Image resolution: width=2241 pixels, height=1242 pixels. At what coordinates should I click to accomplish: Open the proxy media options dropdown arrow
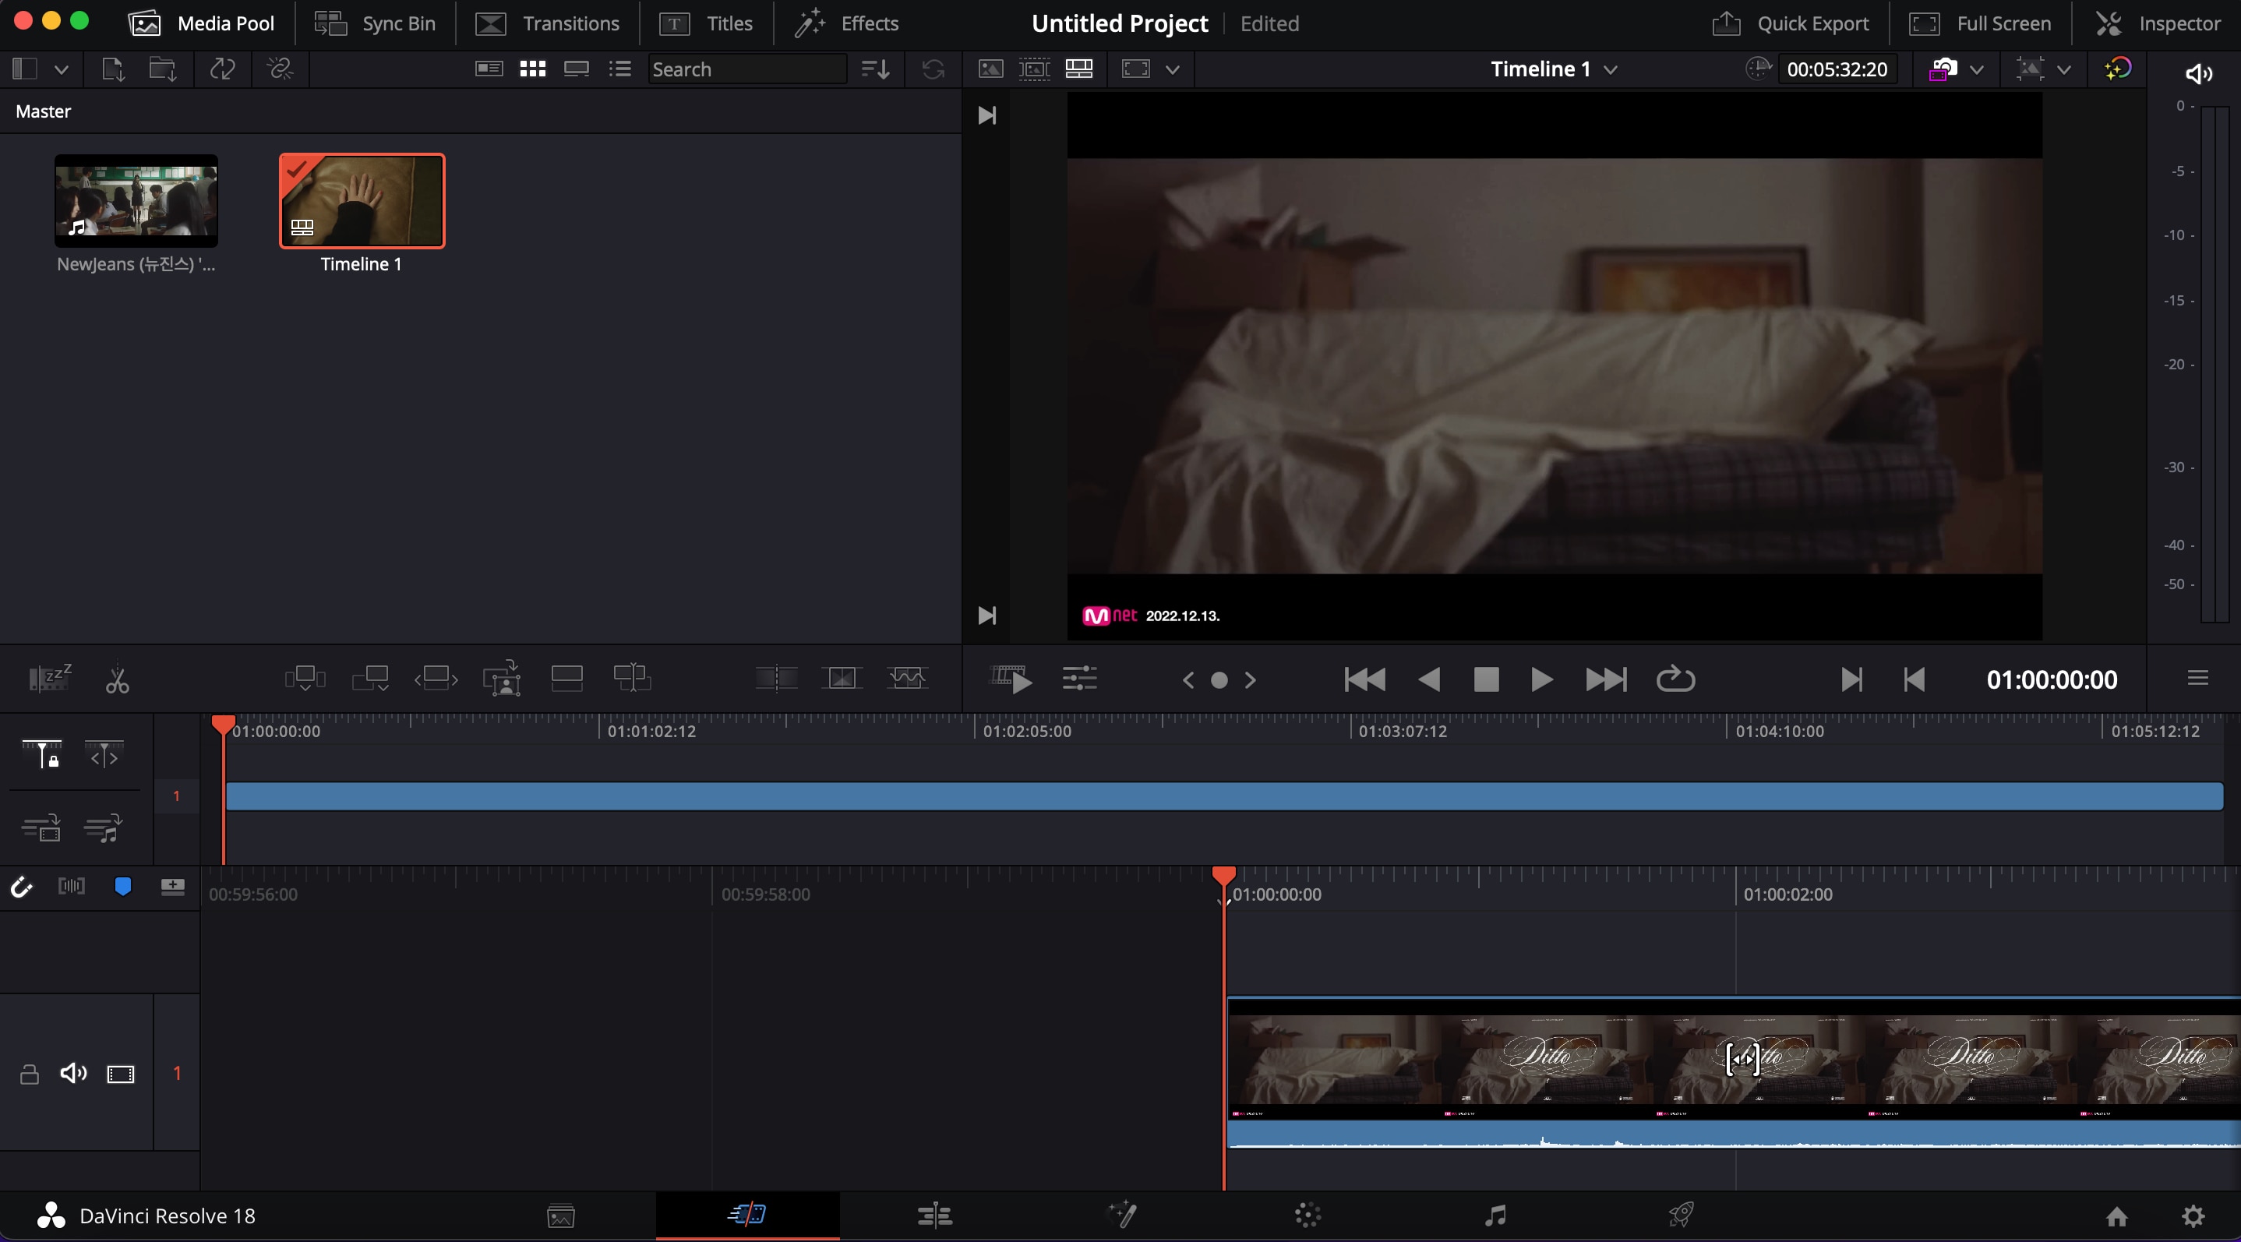point(2063,69)
